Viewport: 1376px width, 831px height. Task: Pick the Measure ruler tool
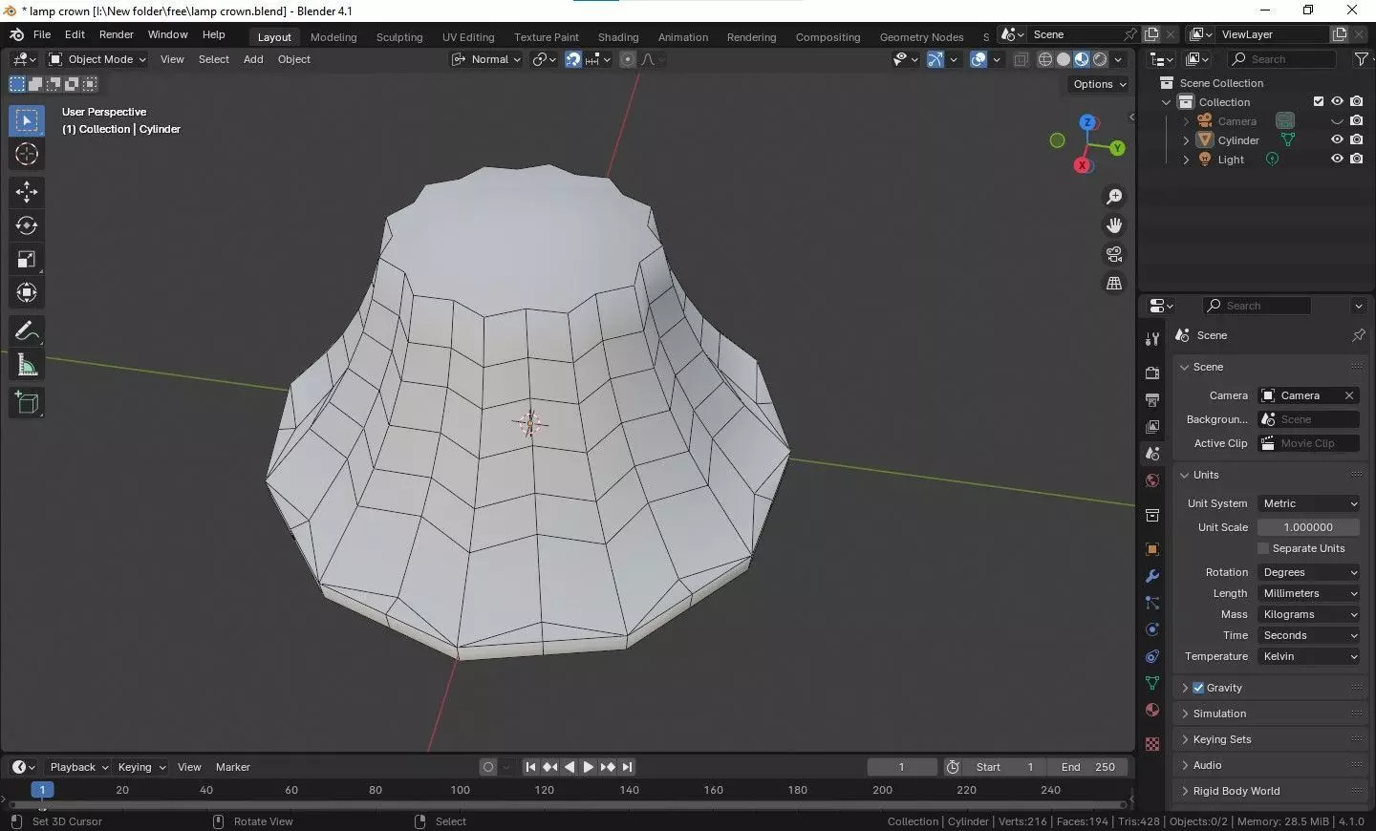click(27, 365)
